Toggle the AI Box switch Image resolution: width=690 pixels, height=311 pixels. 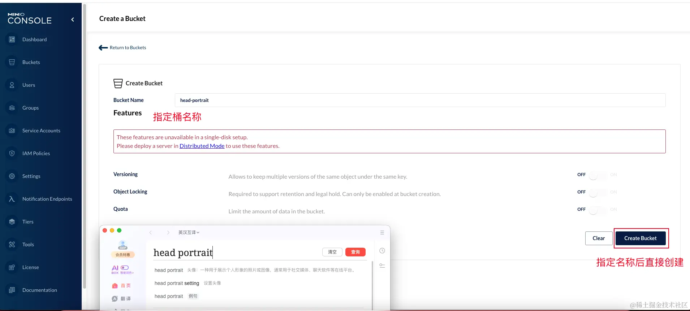[x=125, y=268]
